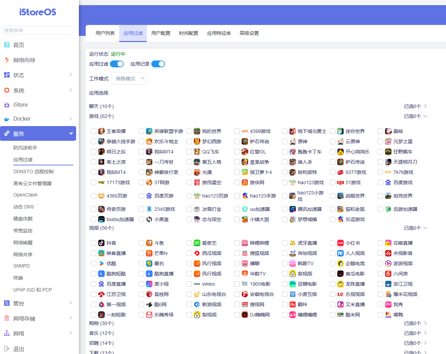Image resolution: width=446 pixels, height=354 pixels.
Task: Switch to the 用户配置 tab
Action: tap(161, 33)
